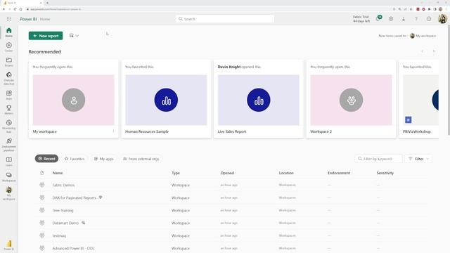Image resolution: width=450 pixels, height=253 pixels.
Task: Click the Home breadcrumb in the header
Action: tap(45, 19)
